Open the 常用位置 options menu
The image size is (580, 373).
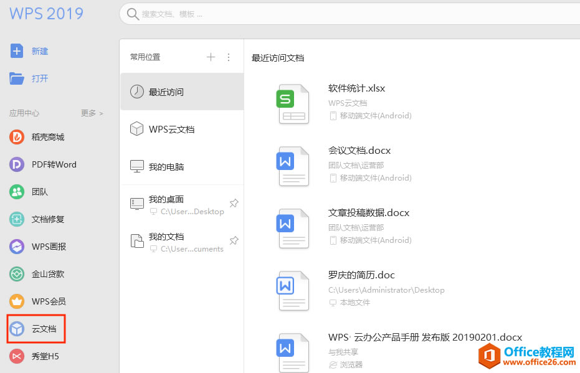point(228,57)
